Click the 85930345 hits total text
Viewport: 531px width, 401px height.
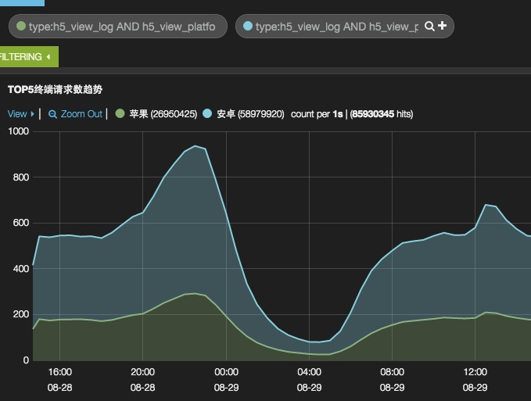click(382, 114)
